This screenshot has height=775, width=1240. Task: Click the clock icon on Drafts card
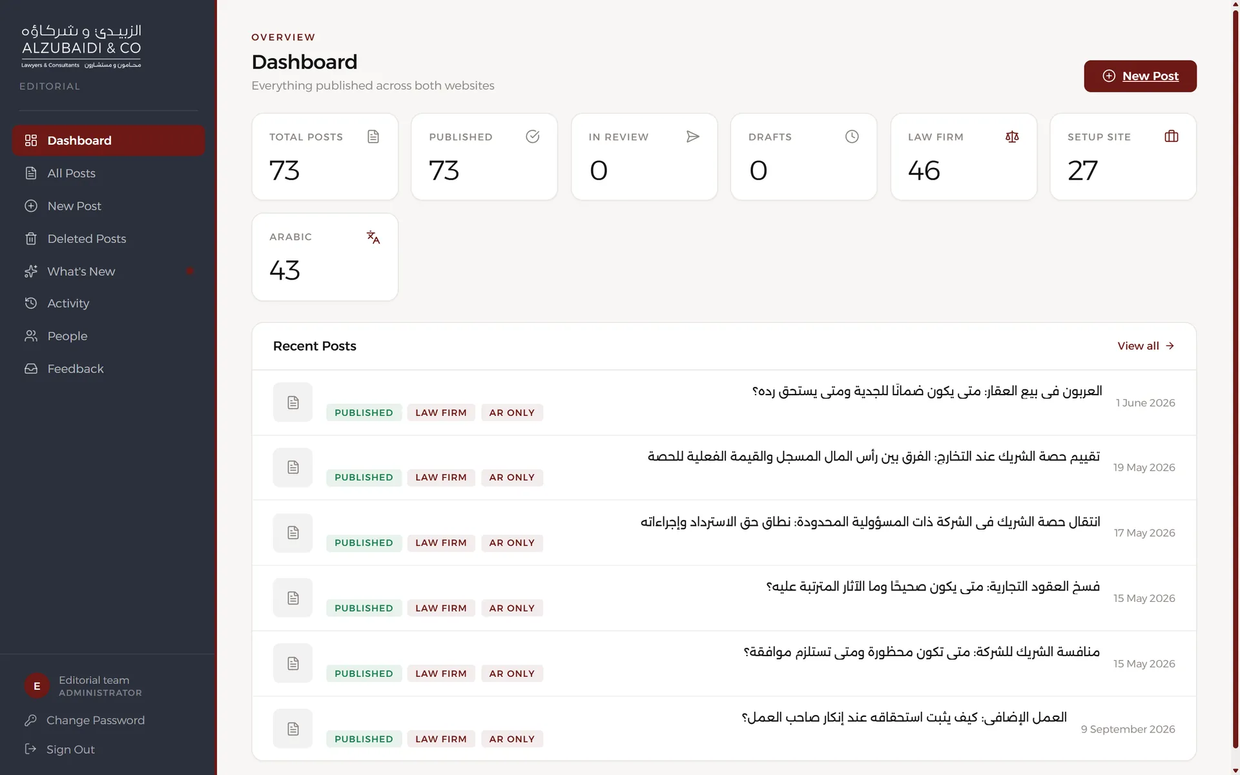coord(852,136)
